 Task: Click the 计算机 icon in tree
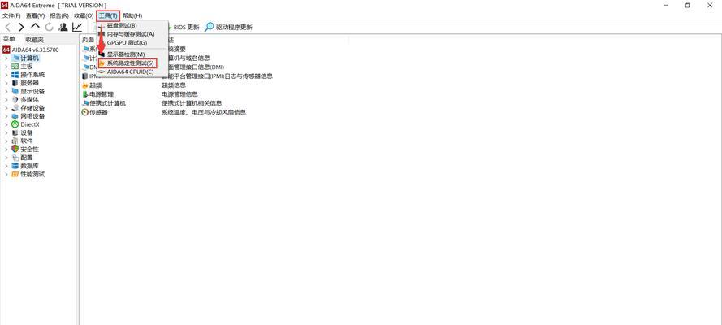click(15, 58)
